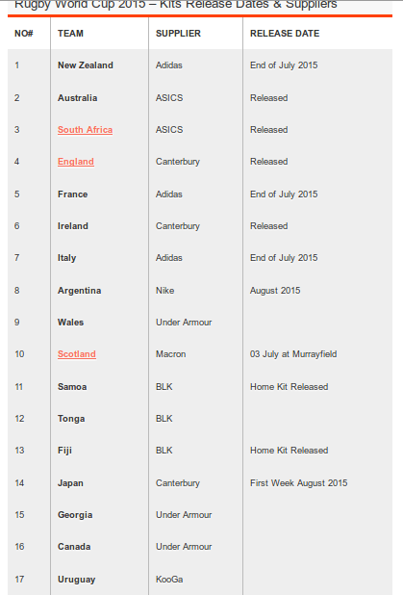The width and height of the screenshot is (403, 595).
Task: Select 'First Week August 2015' release date
Action: point(298,483)
